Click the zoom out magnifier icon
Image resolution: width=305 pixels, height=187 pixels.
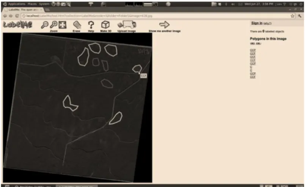point(44,25)
